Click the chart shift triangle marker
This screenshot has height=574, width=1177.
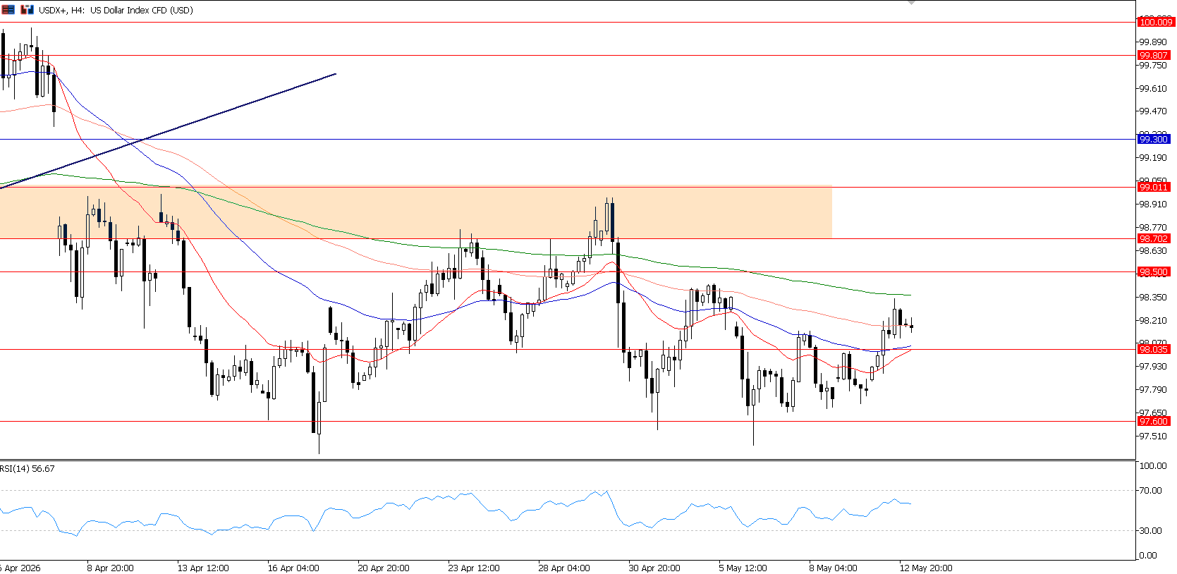(911, 3)
